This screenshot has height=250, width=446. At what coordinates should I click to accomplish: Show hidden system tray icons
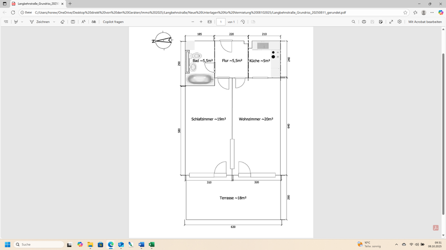coord(396,244)
